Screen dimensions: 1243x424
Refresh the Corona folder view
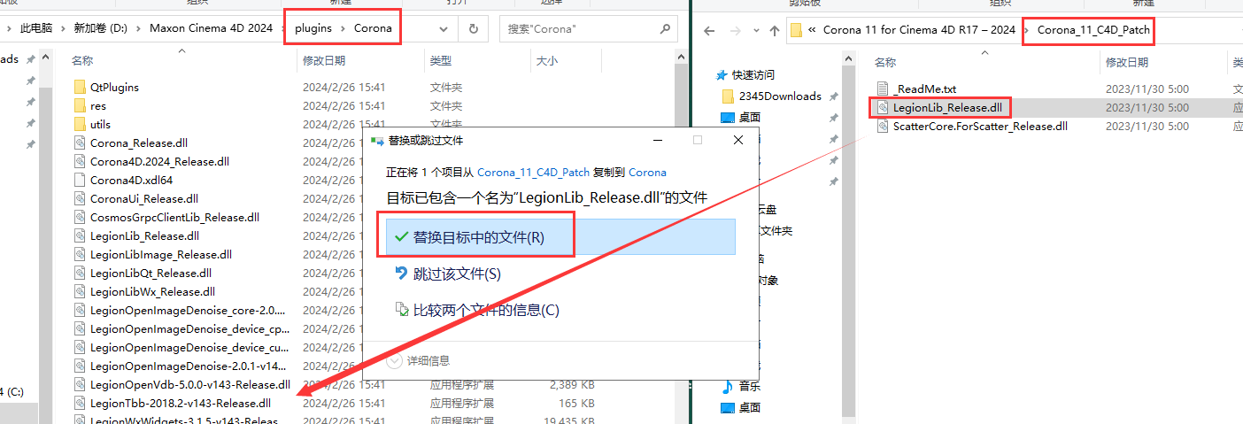pyautogui.click(x=474, y=28)
